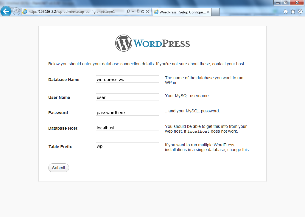Refresh the page with reload icon

[143, 12]
